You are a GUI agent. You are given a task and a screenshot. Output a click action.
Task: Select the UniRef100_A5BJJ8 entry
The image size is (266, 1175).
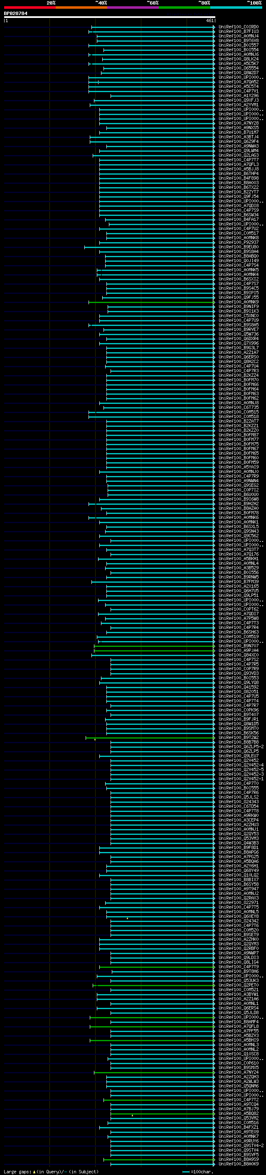(x=239, y=169)
